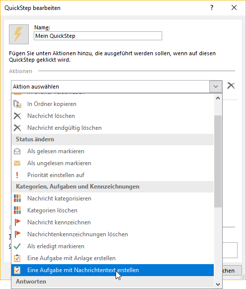Click the help question mark button
This screenshot has height=289, width=246.
pyautogui.click(x=212, y=7)
